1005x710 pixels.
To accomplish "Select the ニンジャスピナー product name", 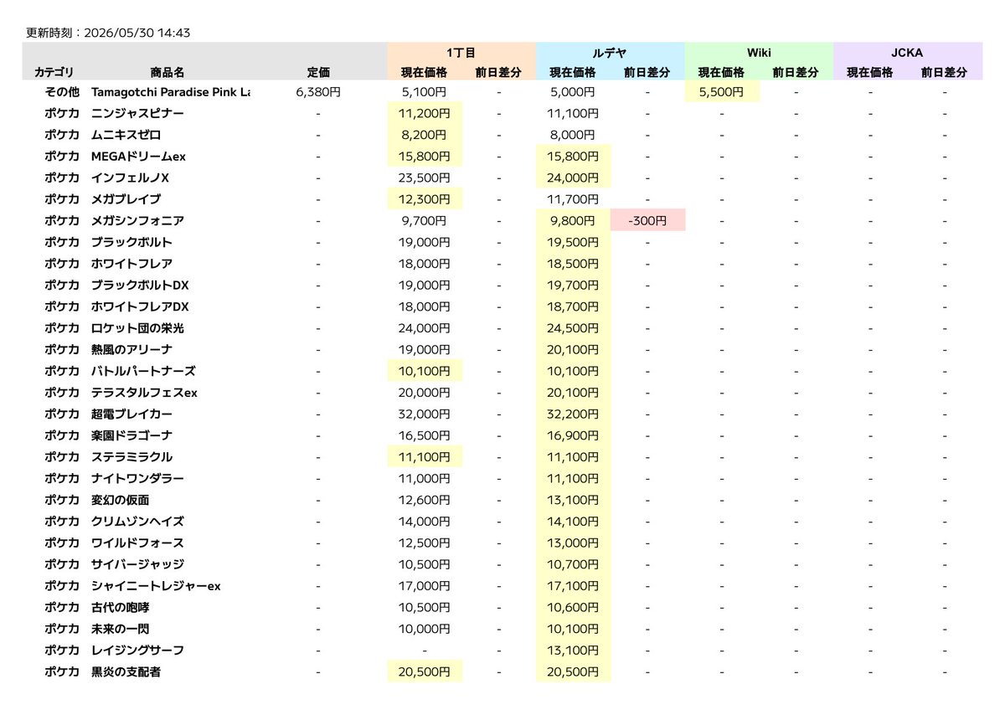I will 138,113.
